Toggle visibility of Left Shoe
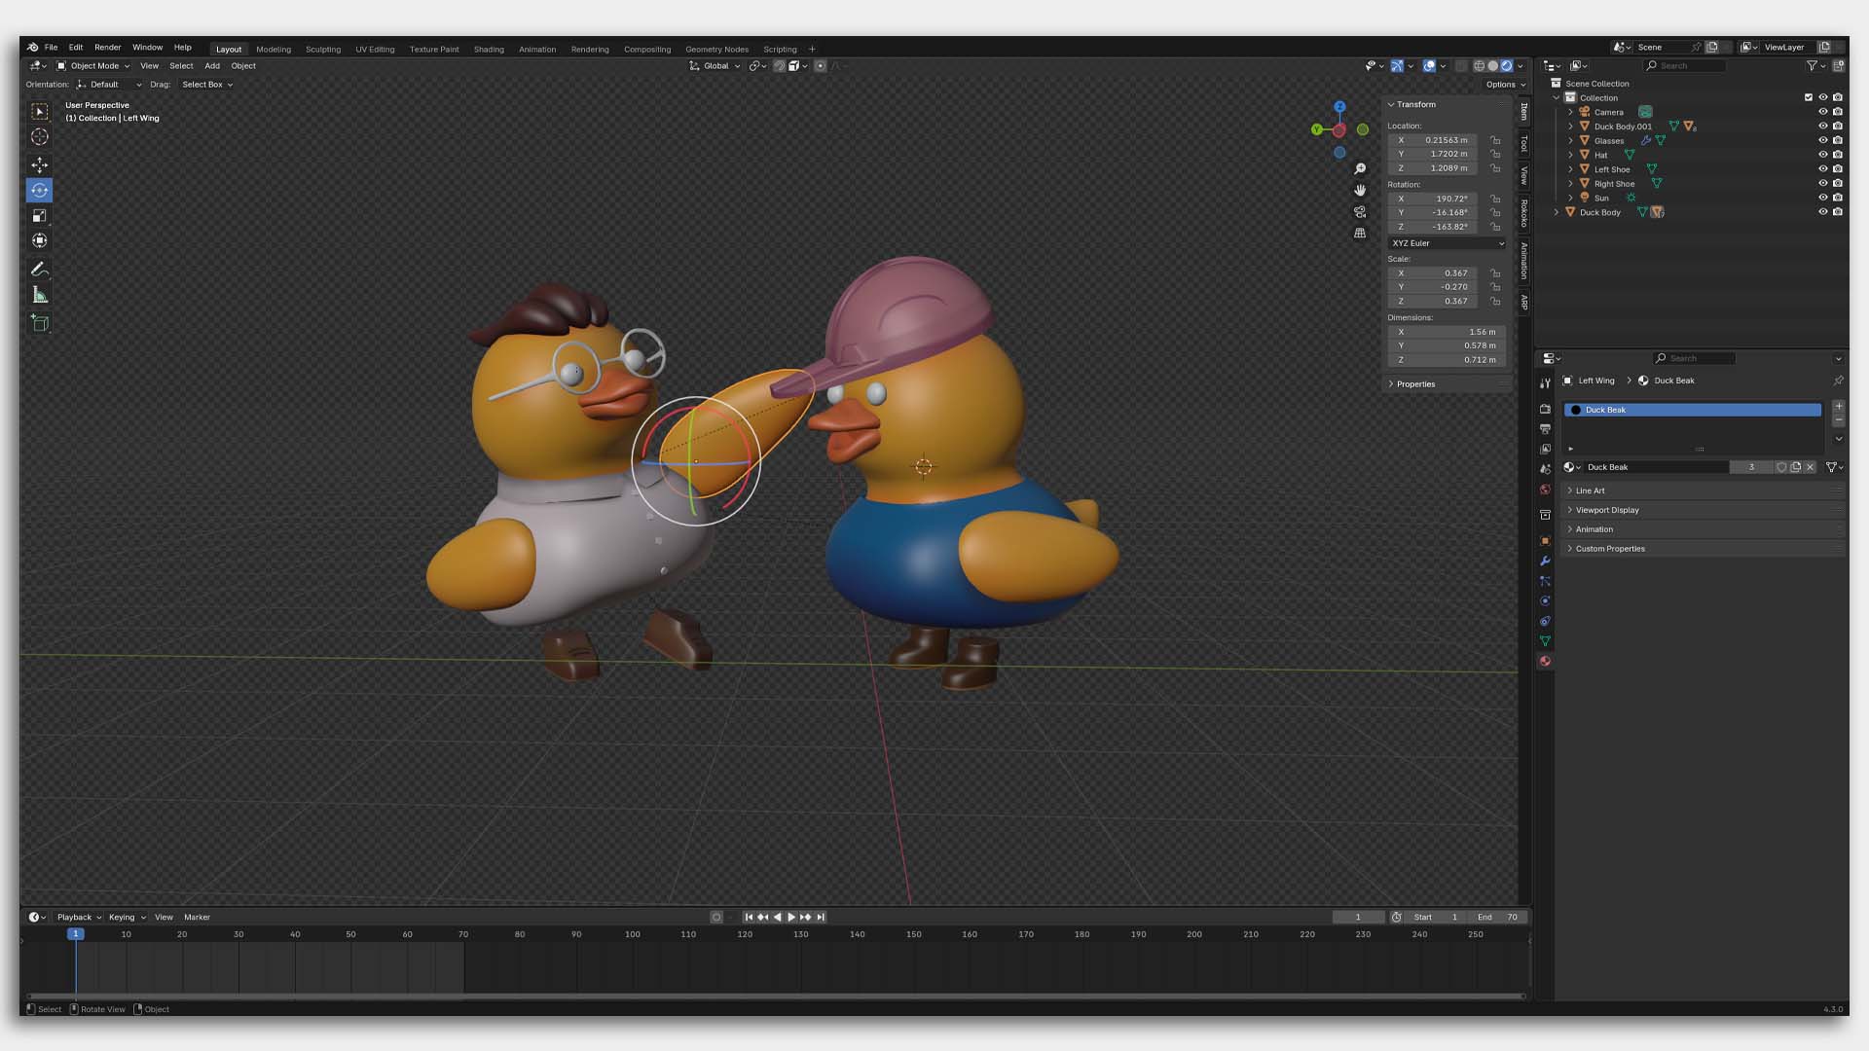The height and width of the screenshot is (1051, 1869). tap(1823, 168)
